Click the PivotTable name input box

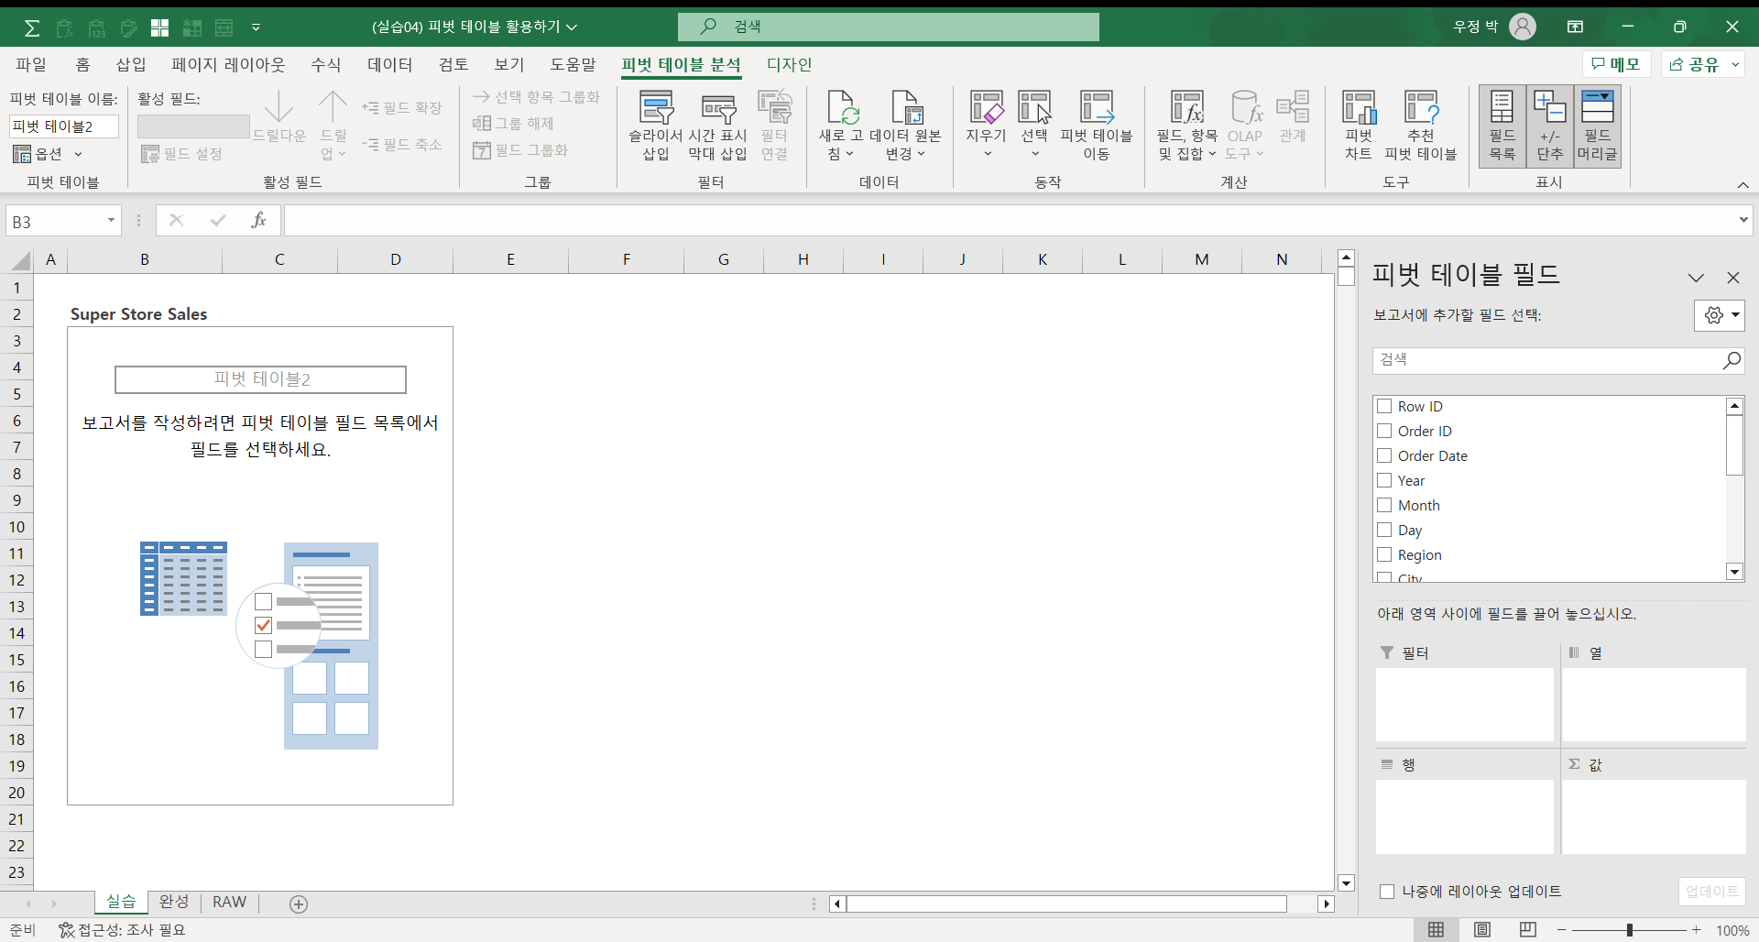click(64, 126)
